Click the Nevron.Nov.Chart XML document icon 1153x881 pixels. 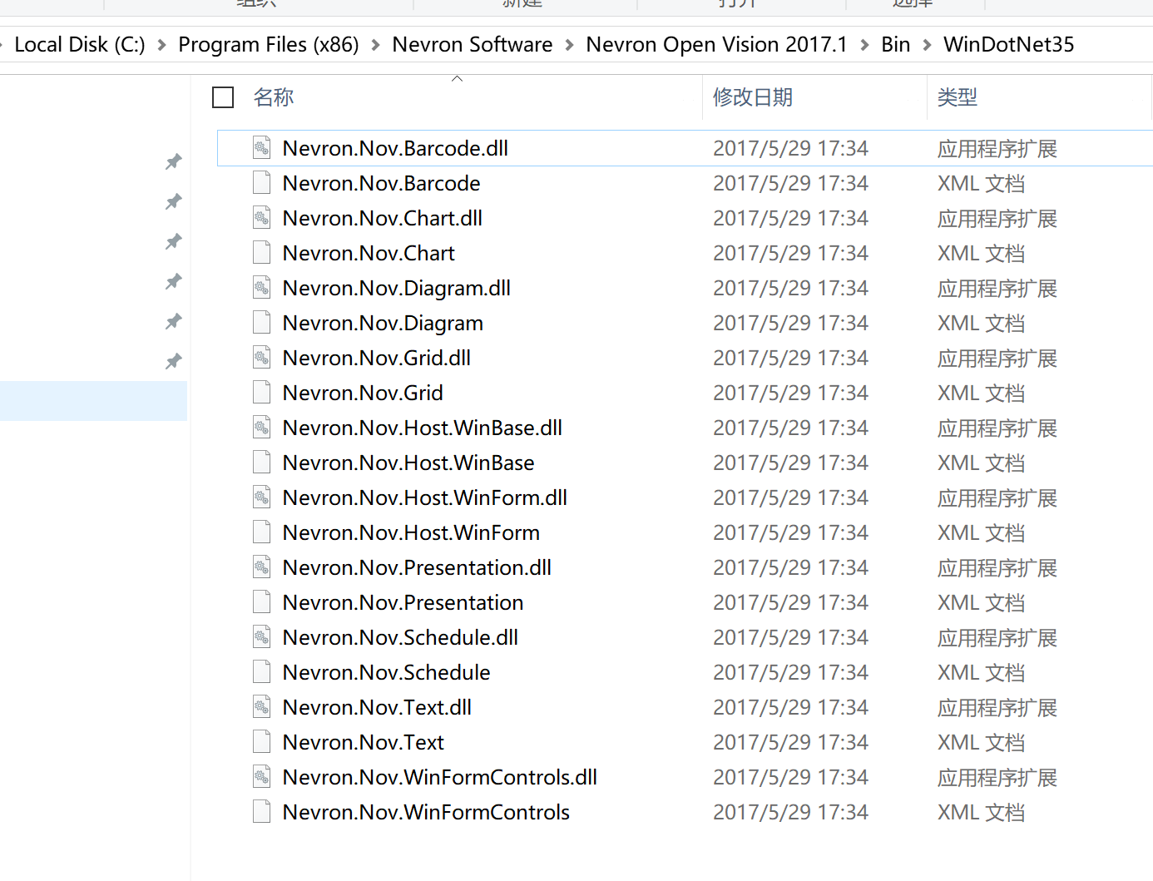(x=261, y=253)
